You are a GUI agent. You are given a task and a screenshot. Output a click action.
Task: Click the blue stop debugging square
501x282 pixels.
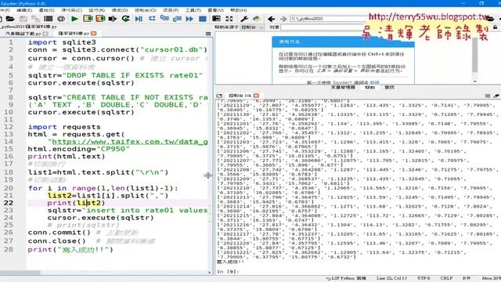point(203,19)
